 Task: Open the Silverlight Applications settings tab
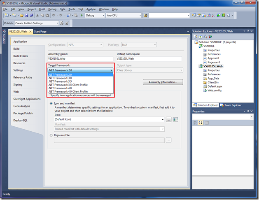point(27,99)
